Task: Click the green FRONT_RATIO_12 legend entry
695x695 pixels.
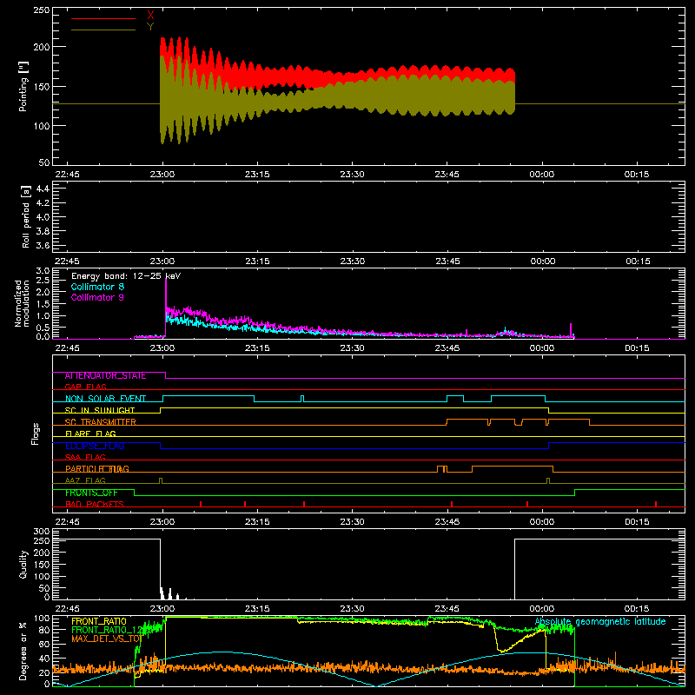Action: point(106,630)
